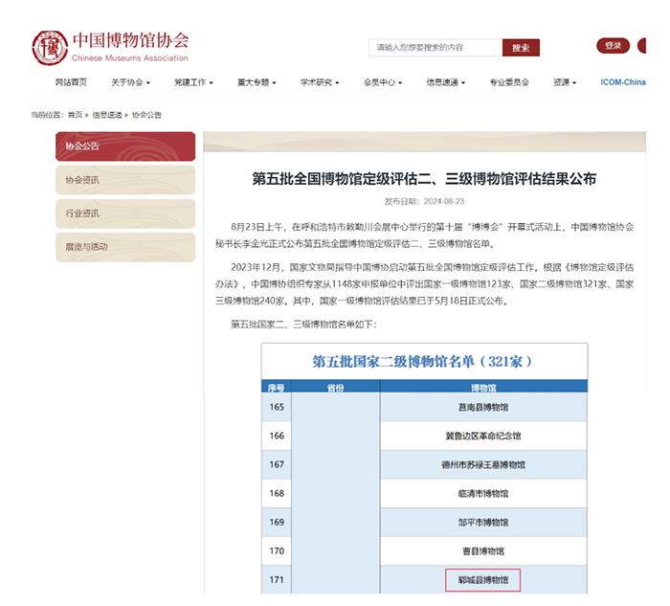
Task: Click the ICOM-China navigation link
Action: [x=623, y=82]
